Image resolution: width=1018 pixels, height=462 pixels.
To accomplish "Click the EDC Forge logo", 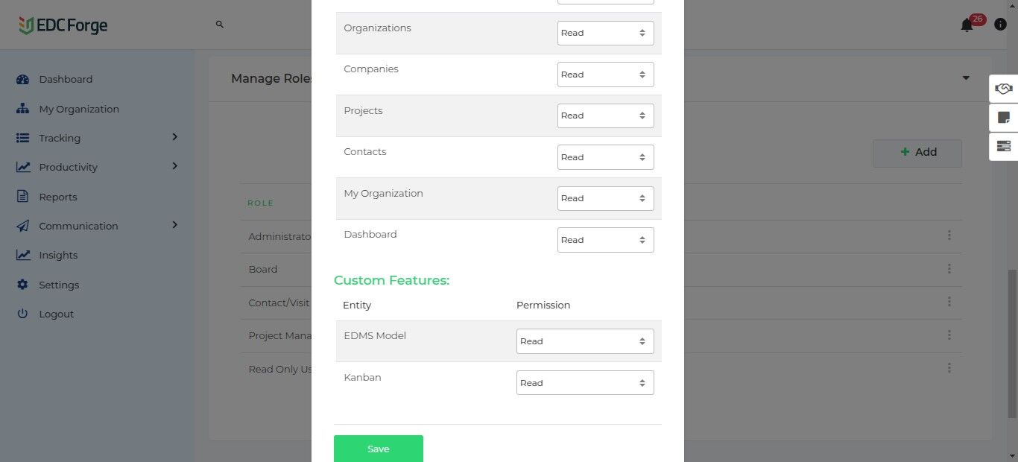I will coord(63,25).
